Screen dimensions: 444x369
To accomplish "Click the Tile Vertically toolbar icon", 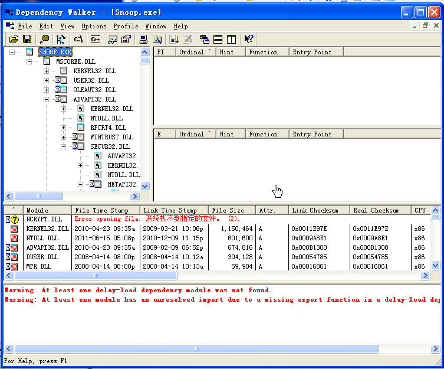I will coord(231,39).
